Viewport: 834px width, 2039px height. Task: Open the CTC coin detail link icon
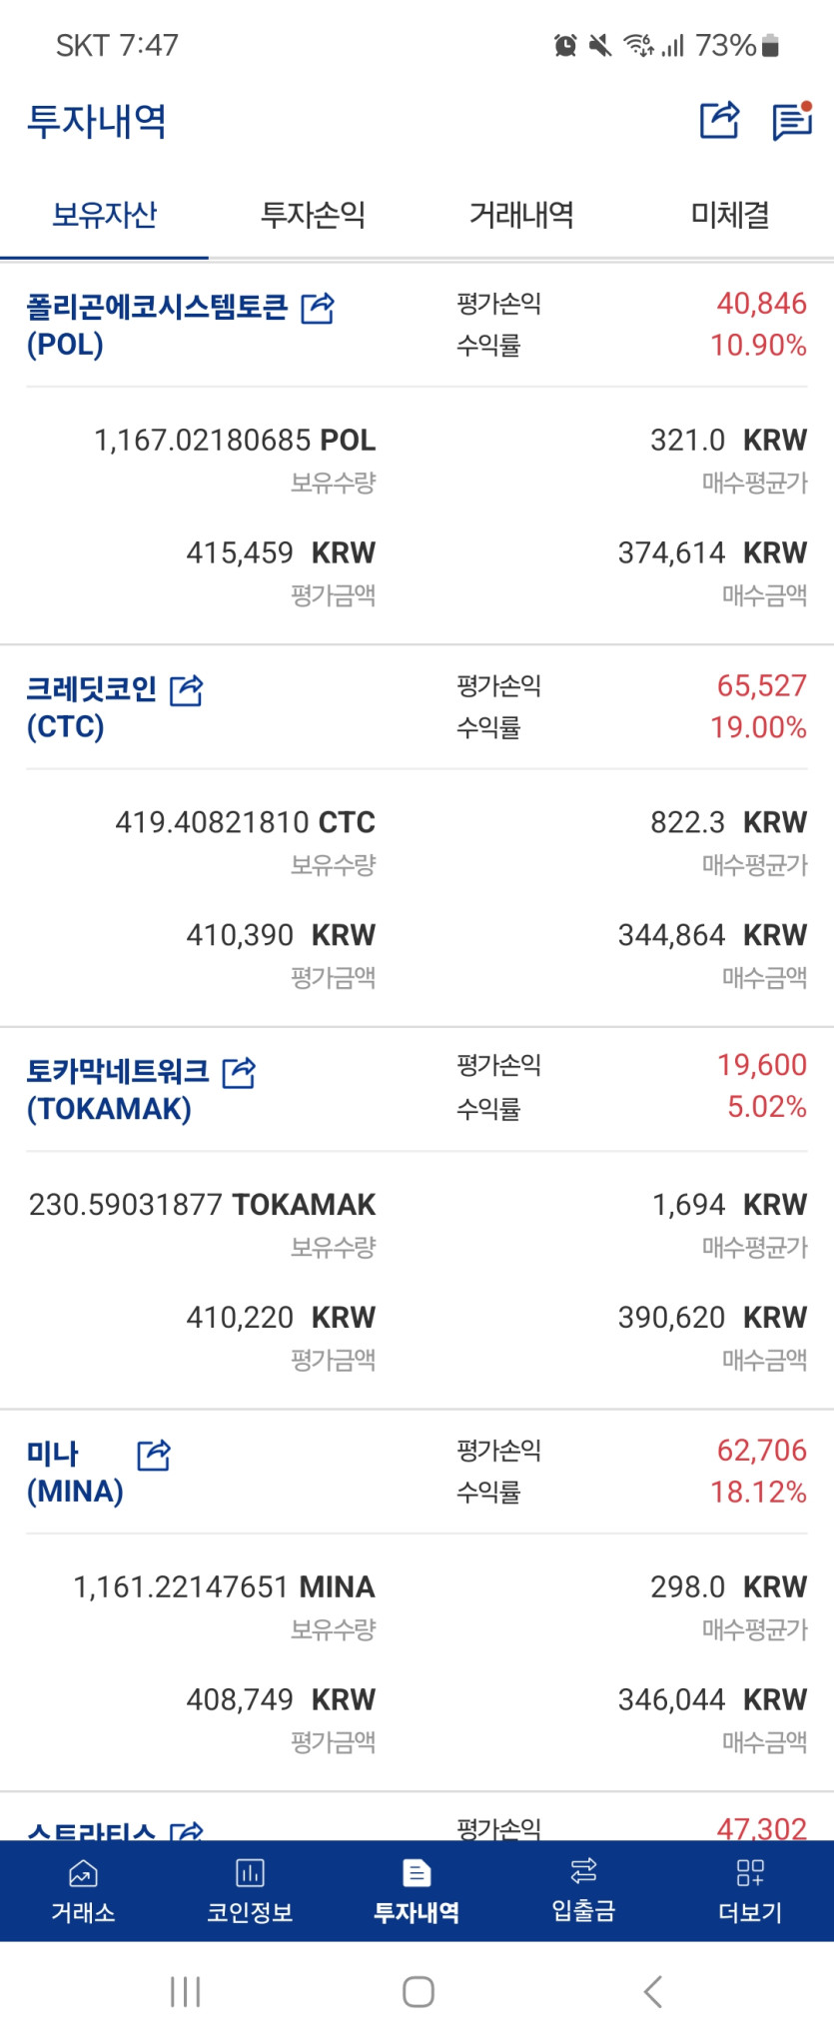(187, 689)
